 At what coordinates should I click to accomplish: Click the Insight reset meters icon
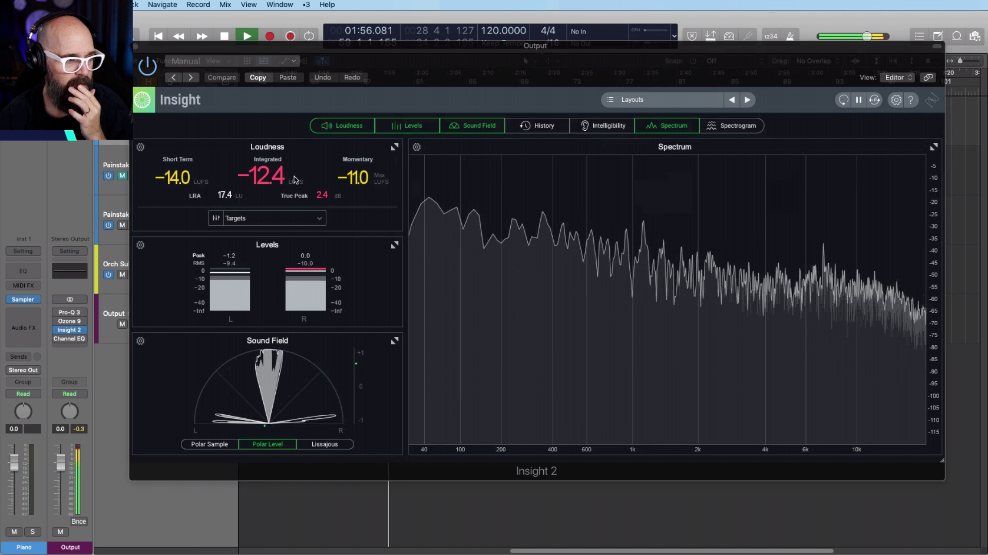click(843, 100)
